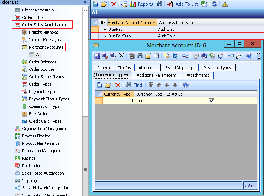The height and width of the screenshot is (196, 264).
Task: Click yellow warning triangle icon
Action: tap(225, 4)
